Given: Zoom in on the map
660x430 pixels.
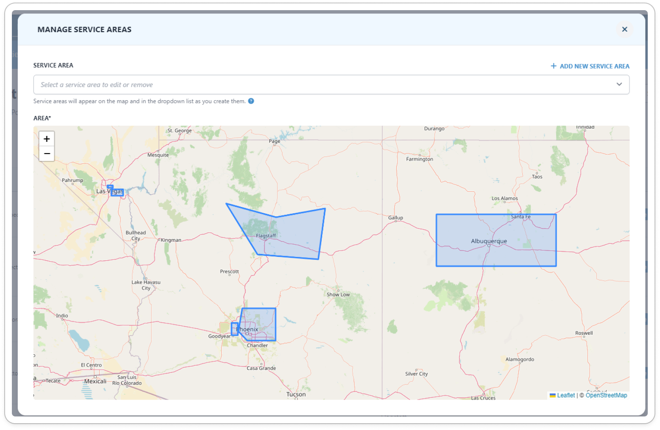Looking at the screenshot, I should (x=47, y=139).
